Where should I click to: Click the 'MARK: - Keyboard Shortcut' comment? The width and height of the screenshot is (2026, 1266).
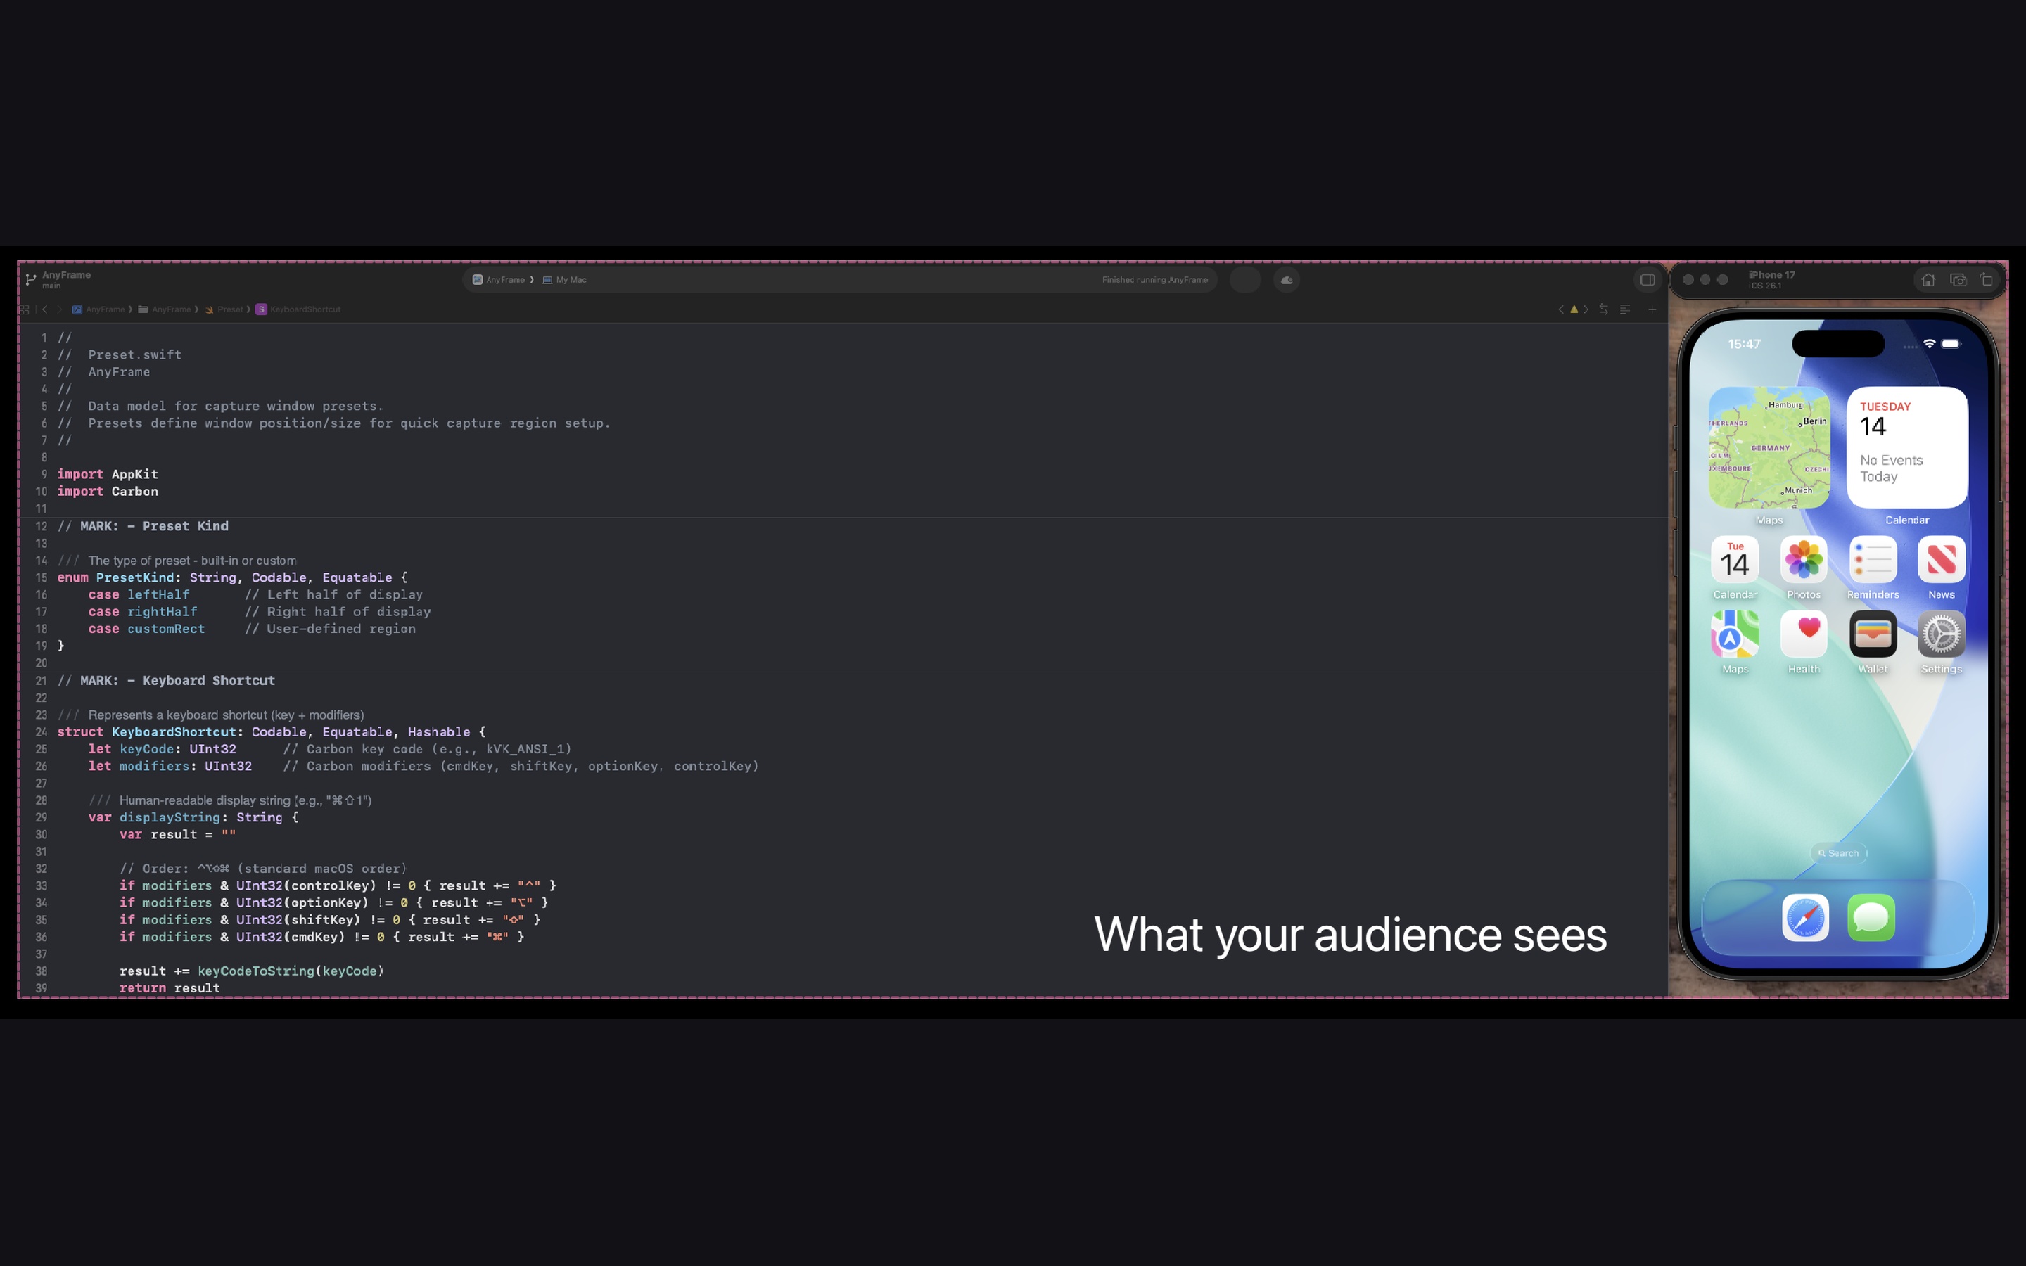(166, 681)
